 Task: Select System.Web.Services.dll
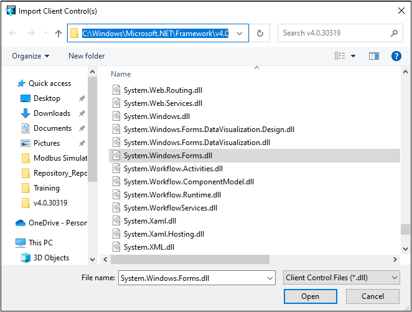coord(163,103)
